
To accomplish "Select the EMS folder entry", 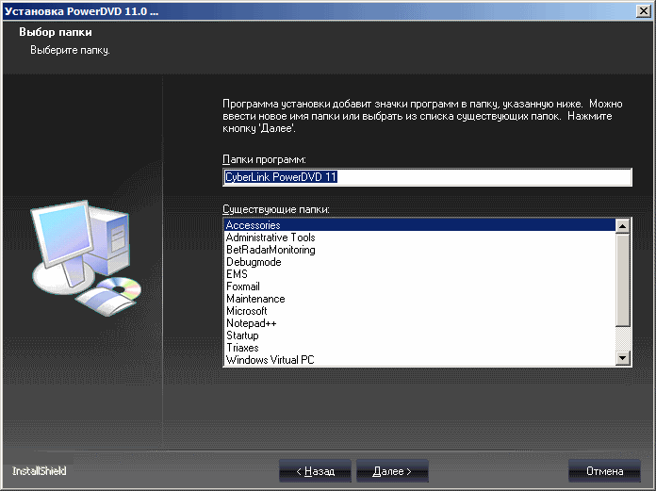I will click(419, 274).
